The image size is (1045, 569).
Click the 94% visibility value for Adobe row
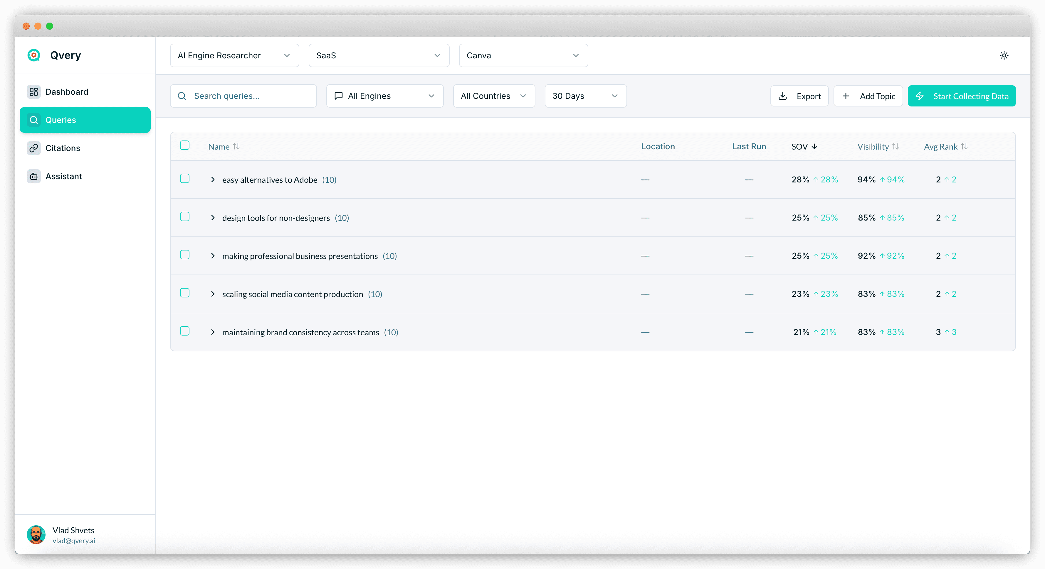(x=866, y=179)
